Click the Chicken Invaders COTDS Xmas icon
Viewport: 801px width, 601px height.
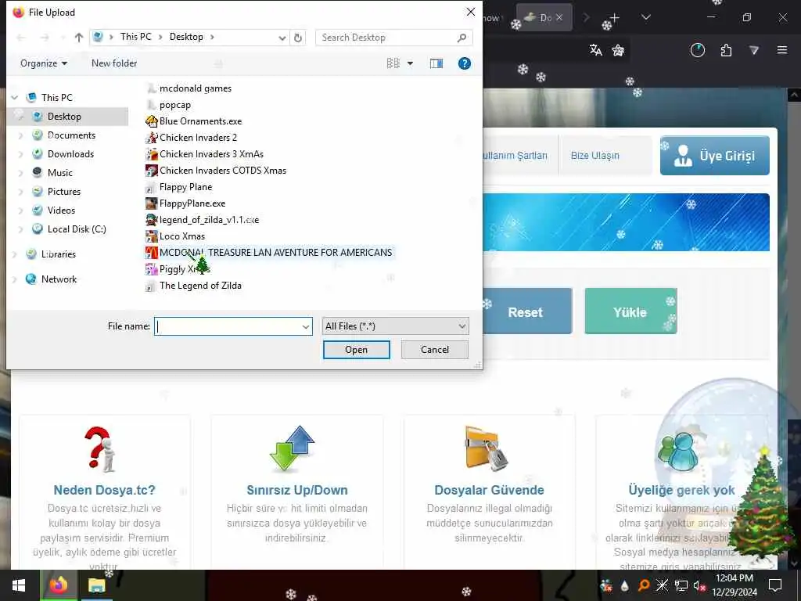click(151, 170)
